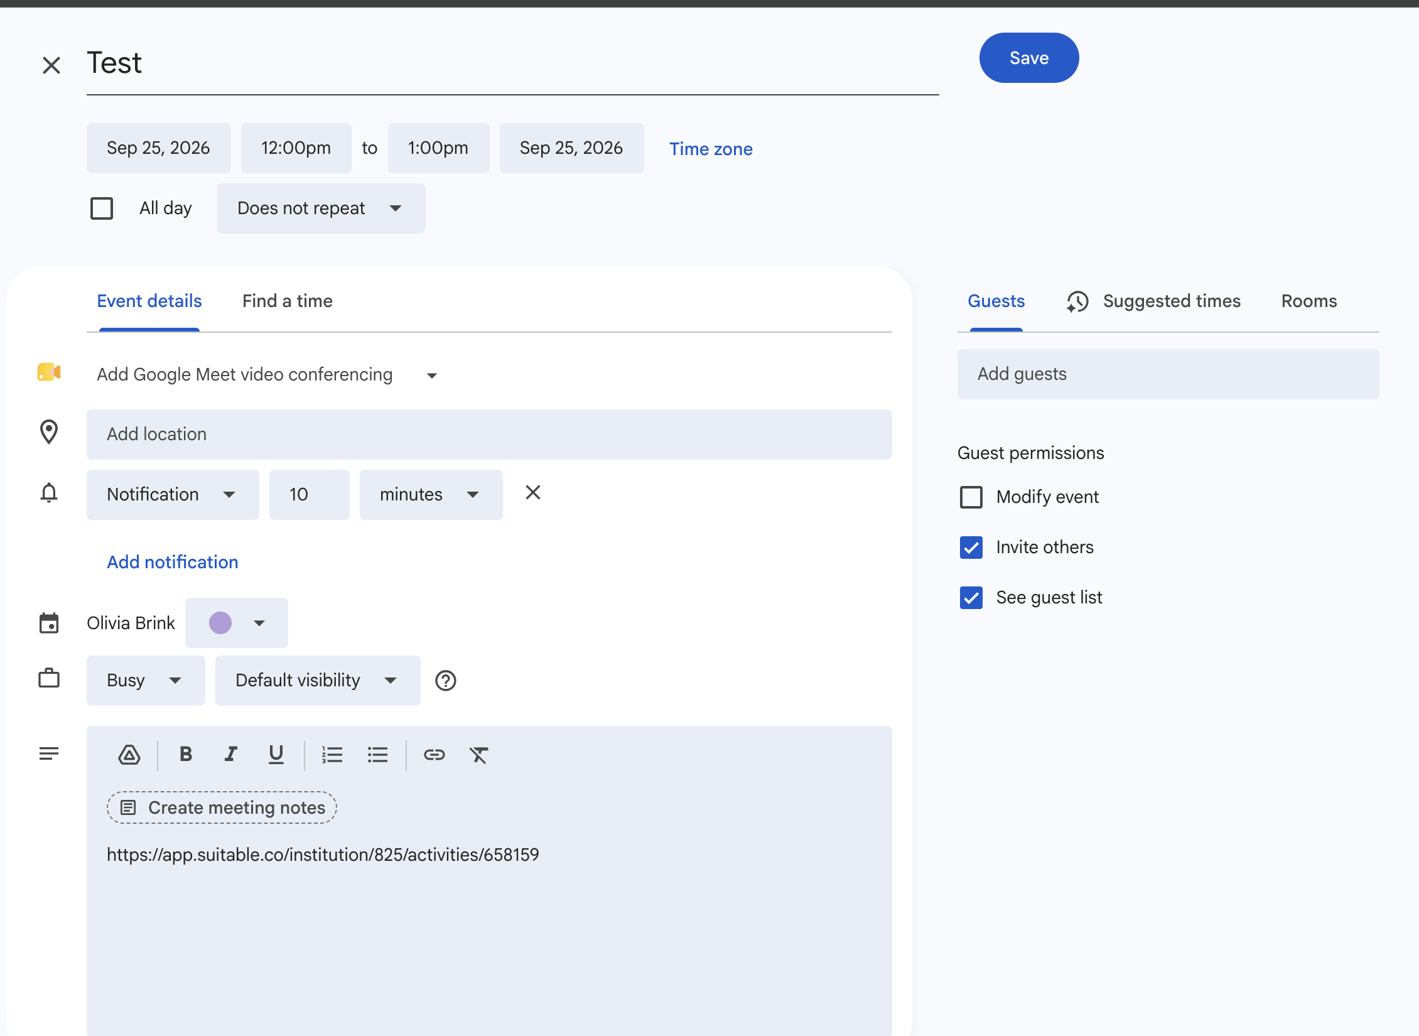Uncheck the Invite others permission
This screenshot has width=1419, height=1036.
(x=971, y=548)
